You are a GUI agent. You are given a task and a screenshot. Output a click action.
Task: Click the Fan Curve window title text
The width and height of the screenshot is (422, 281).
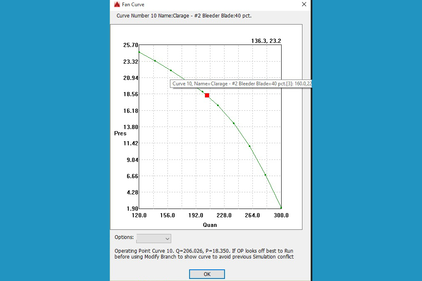pyautogui.click(x=133, y=5)
